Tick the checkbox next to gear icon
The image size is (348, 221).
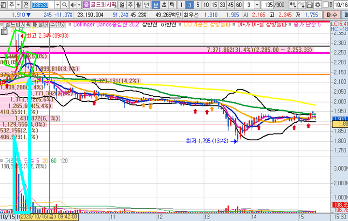(326, 5)
